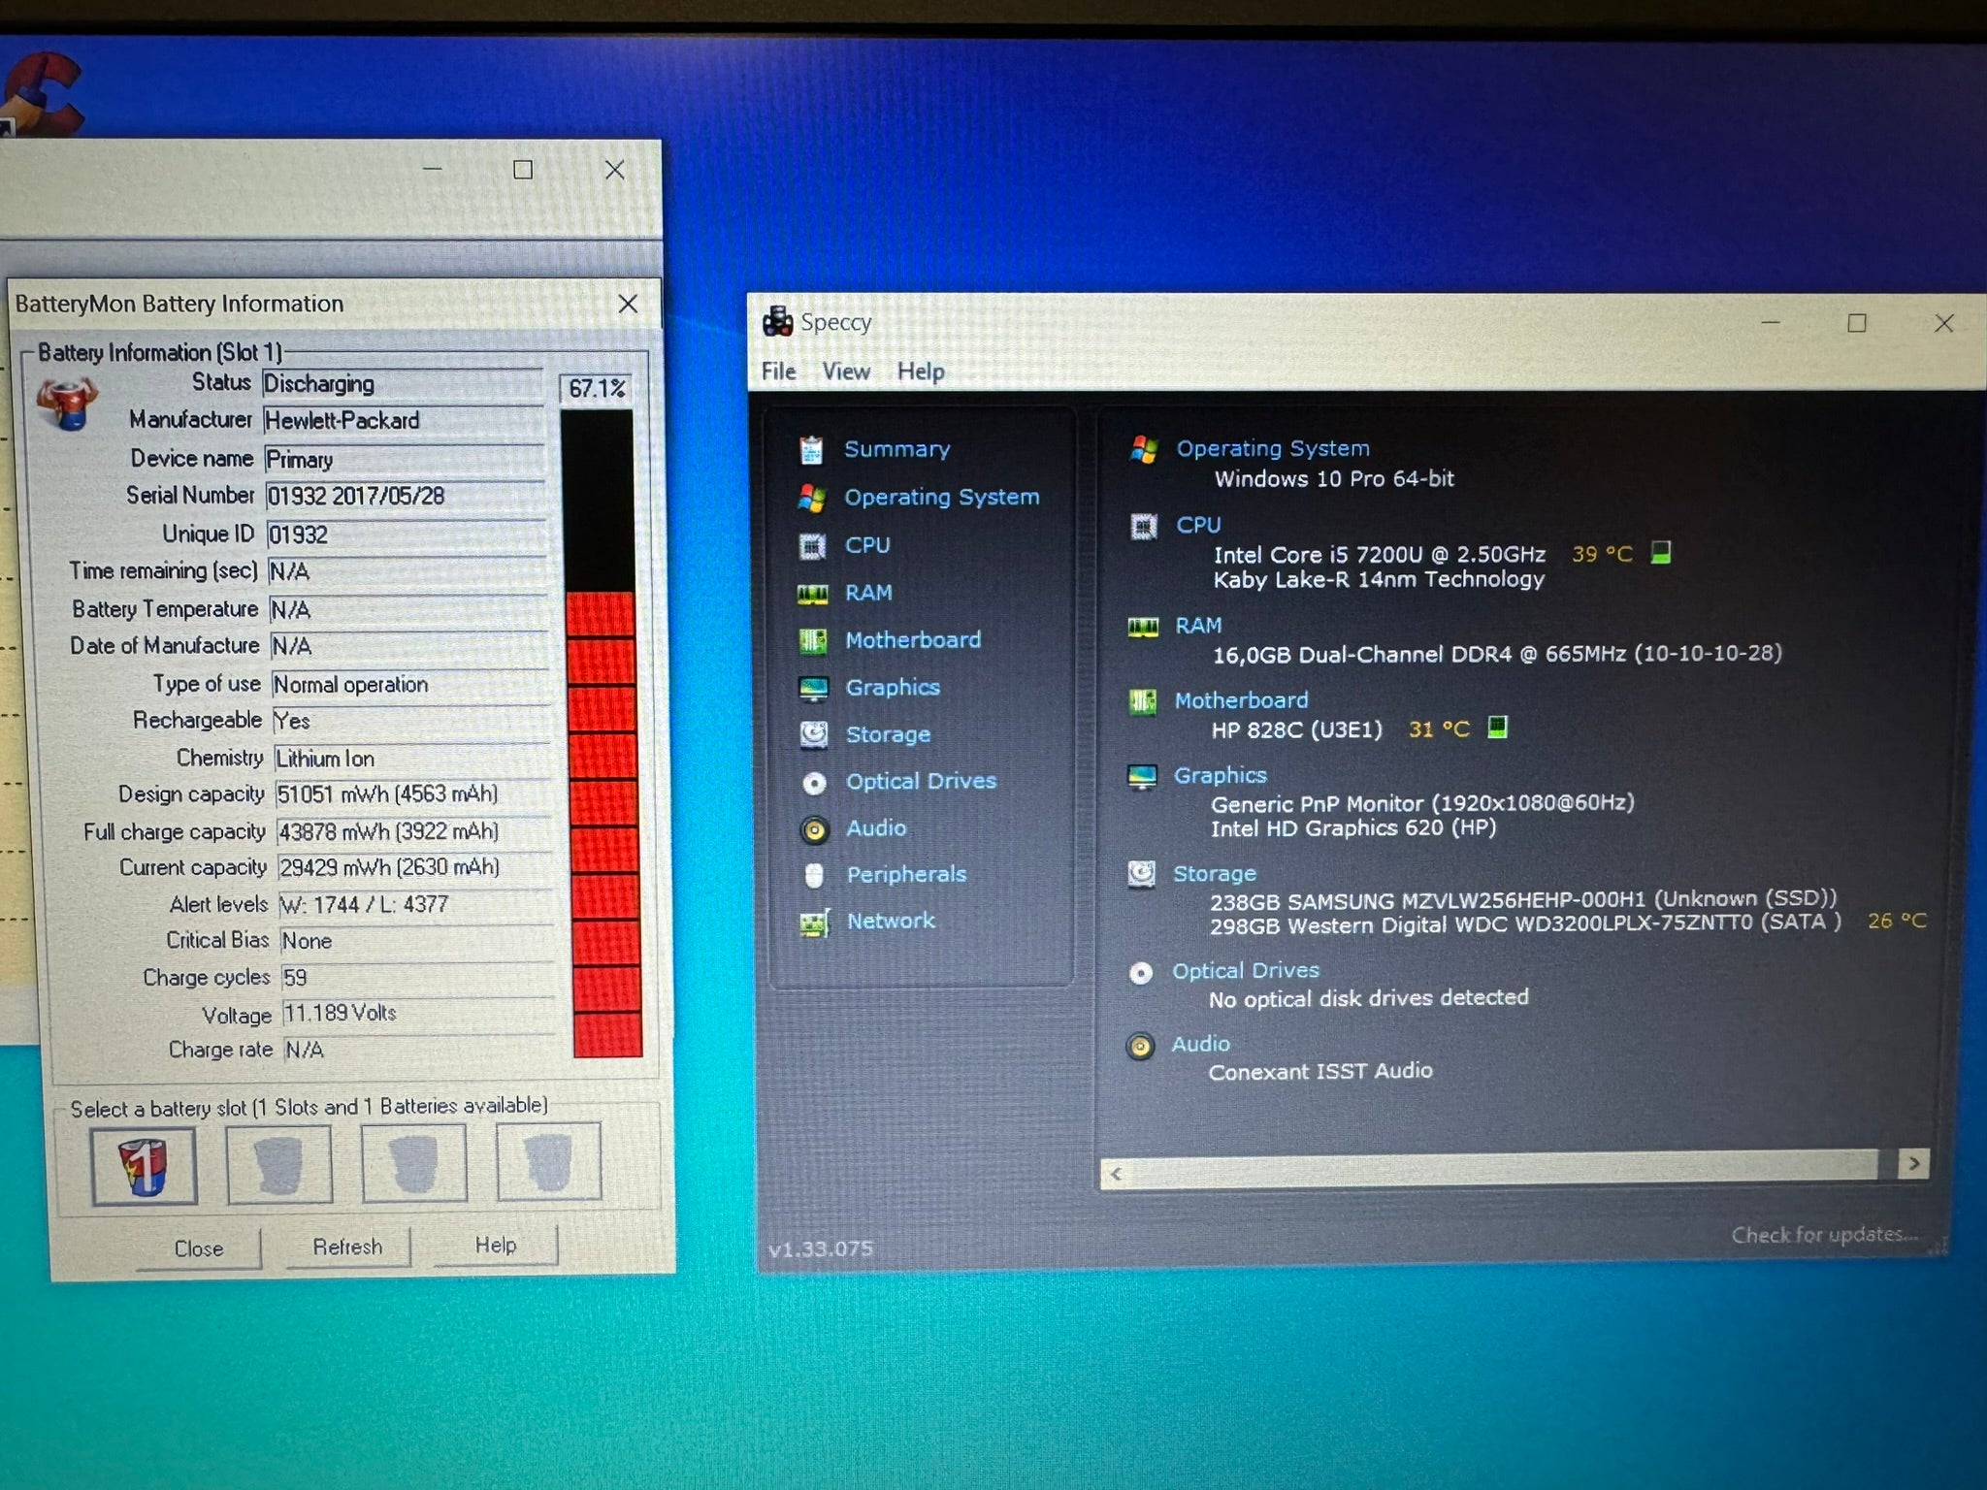Click the Charge cycles value 59
This screenshot has width=1987, height=1490.
click(418, 978)
